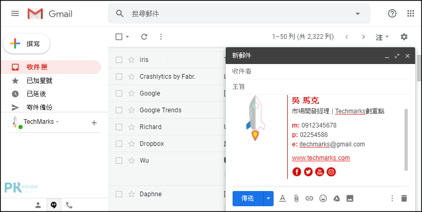Viewport: 422px width, 212px height.
Task: Go to the newer page arrow
Action: coord(347,37)
